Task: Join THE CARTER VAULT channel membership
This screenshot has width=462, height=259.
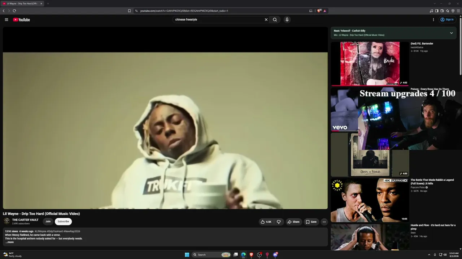Action: pos(48,222)
